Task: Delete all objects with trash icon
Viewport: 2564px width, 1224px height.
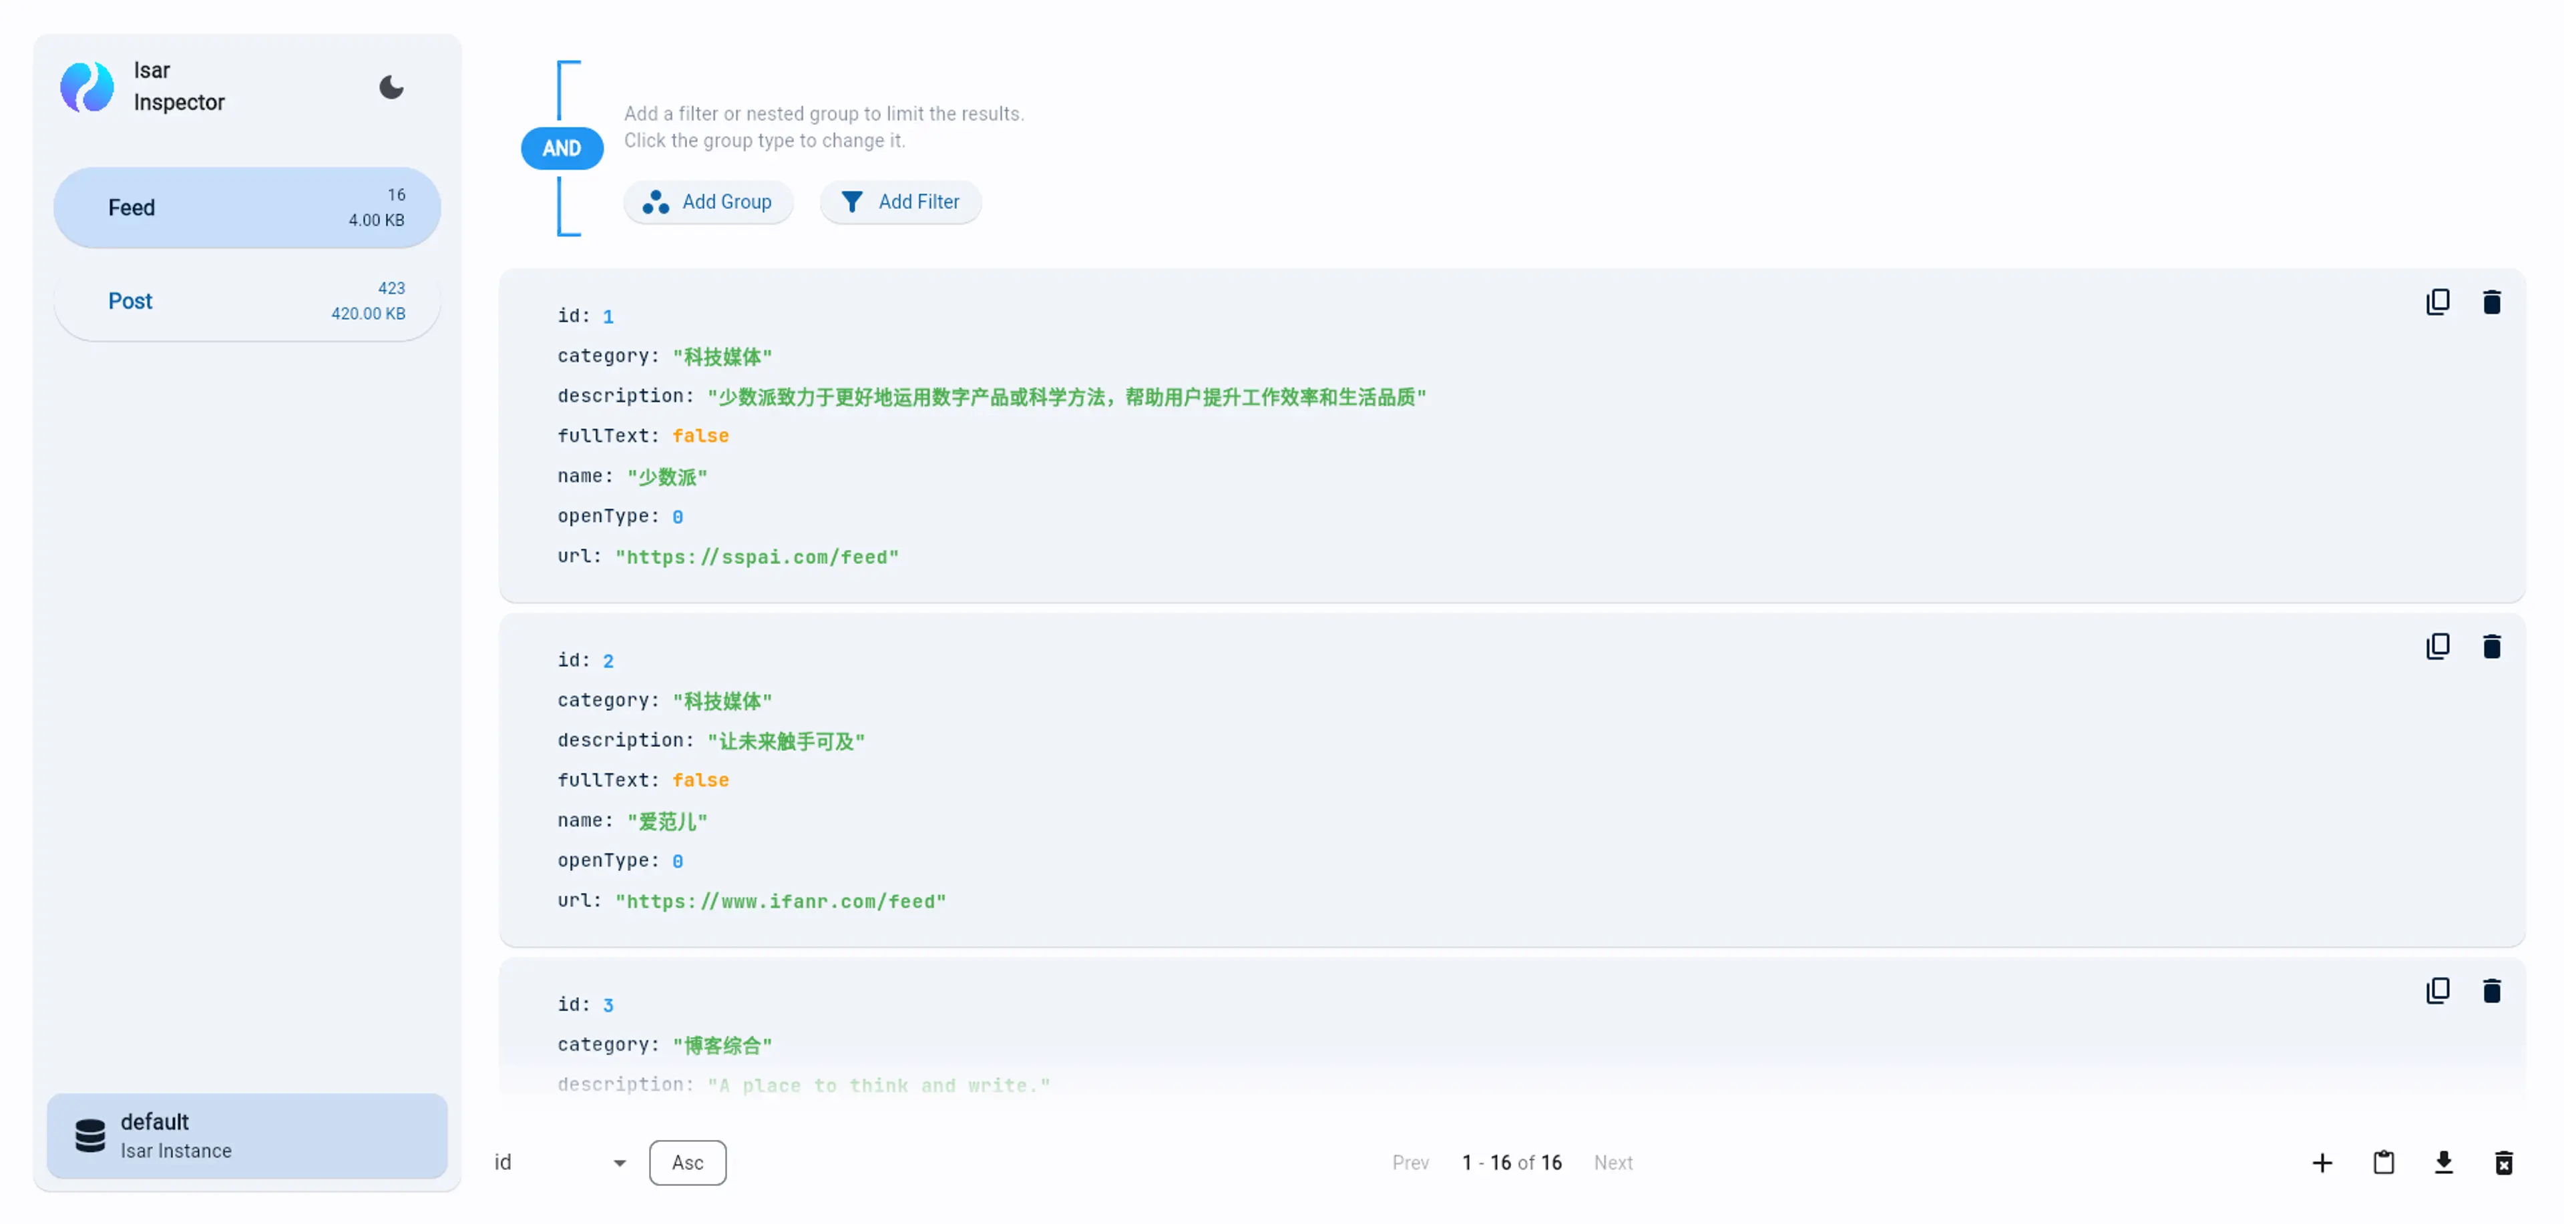Action: (2505, 1163)
